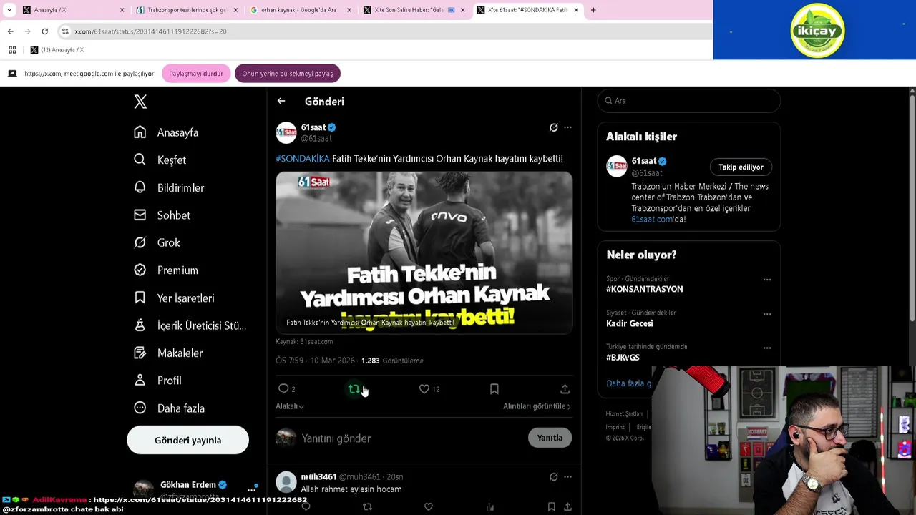
Task: Toggle the green repost icon
Action: (354, 388)
